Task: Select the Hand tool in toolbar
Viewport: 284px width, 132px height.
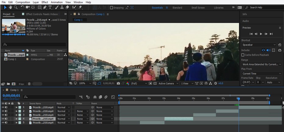Action: point(10,7)
